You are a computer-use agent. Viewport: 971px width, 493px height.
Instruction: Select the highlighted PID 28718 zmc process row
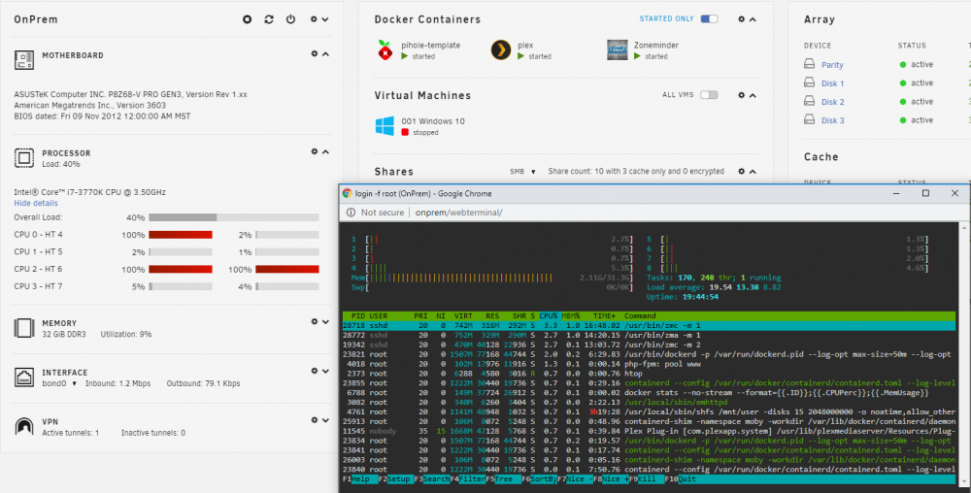[649, 325]
